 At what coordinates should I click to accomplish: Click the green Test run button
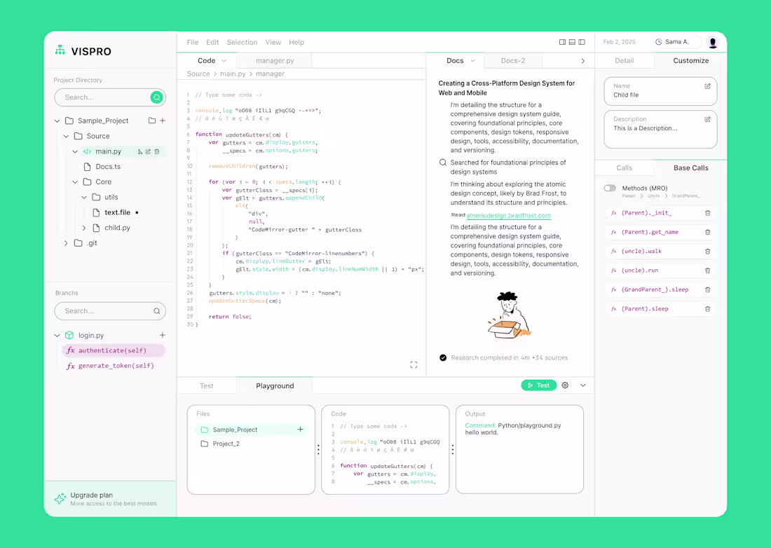(x=539, y=385)
